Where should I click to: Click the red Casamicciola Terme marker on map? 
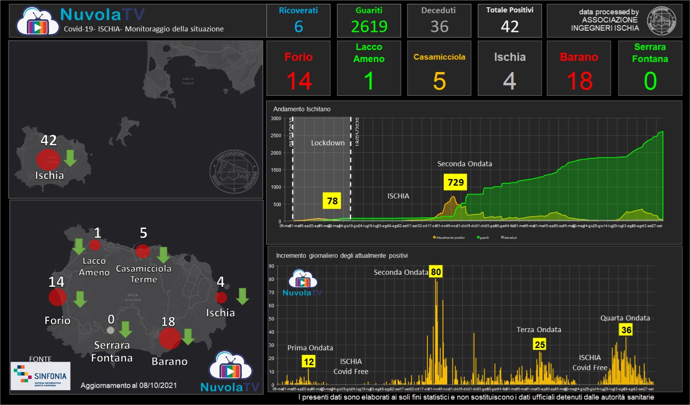tap(143, 251)
